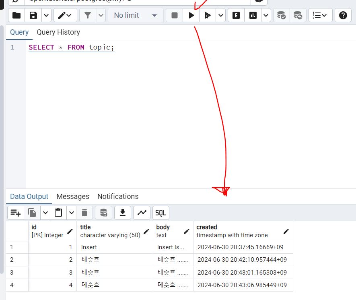Click the left panel vertical scrollbar
Image resolution: width=356 pixels, height=300 pixels.
2,149
